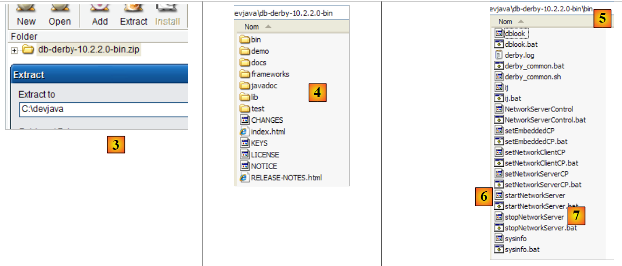The height and width of the screenshot is (266, 622).
Task: Expand the db-derby-10.2.2.0-bin.zip tree node
Action: click(x=14, y=50)
